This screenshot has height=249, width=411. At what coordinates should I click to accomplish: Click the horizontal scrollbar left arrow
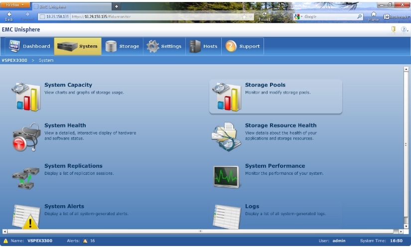(4, 232)
